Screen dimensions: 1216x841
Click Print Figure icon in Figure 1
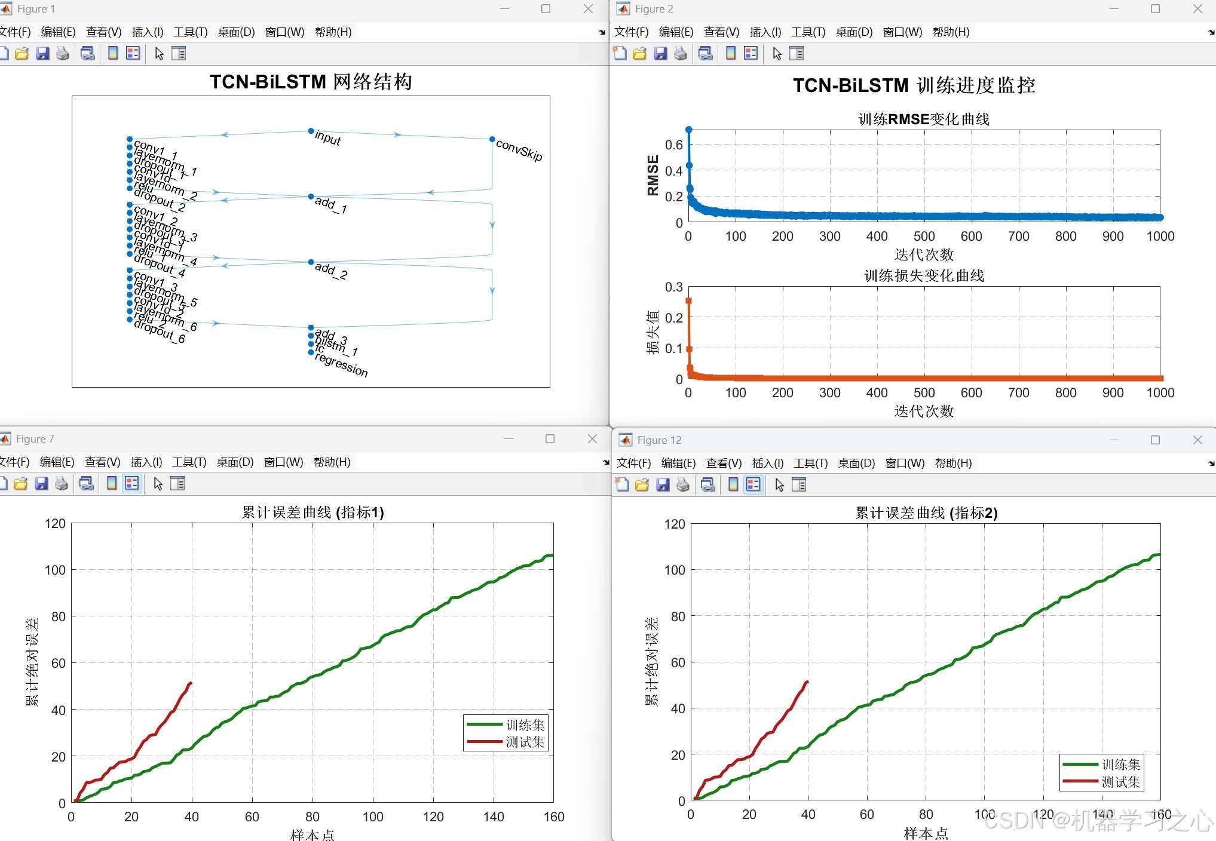pos(62,54)
